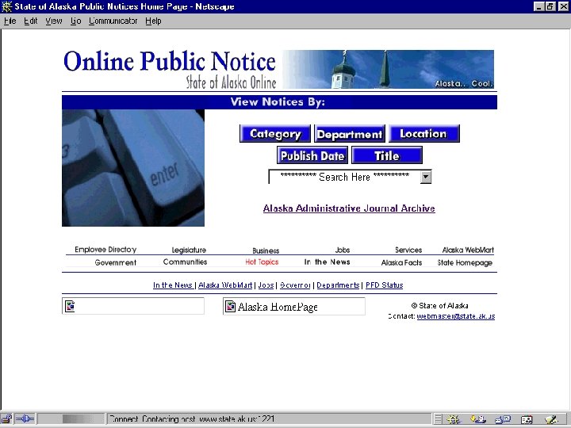The width and height of the screenshot is (571, 428).
Task: Open Alaska Administrative Journal Archive link
Action: click(x=349, y=208)
